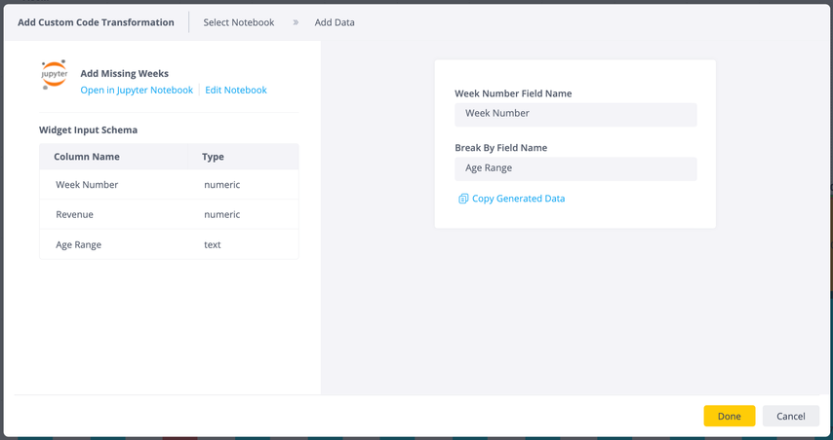Screen dimensions: 833x440
Task: Select the Add Data step
Action: pos(335,22)
